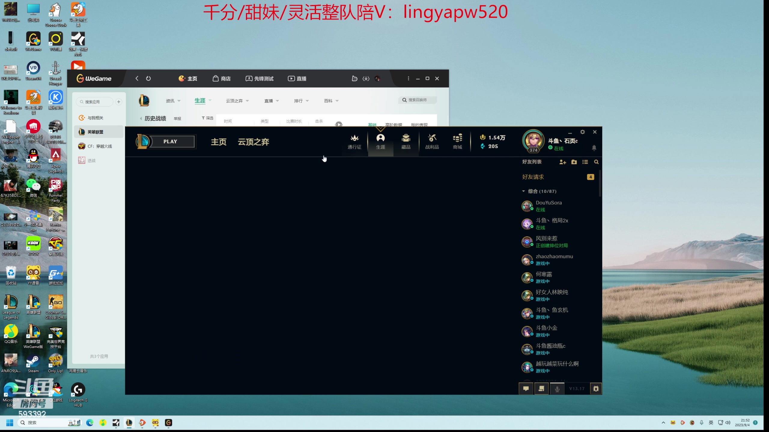Image resolution: width=769 pixels, height=432 pixels.
Task: Collapse 历史战绩 with its left arrow
Action: (141, 118)
